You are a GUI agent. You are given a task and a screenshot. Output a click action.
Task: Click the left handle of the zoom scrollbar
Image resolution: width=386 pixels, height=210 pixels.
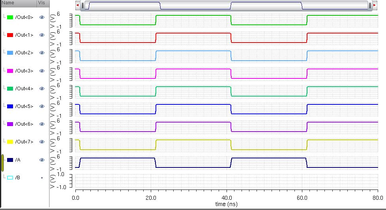(82, 5)
